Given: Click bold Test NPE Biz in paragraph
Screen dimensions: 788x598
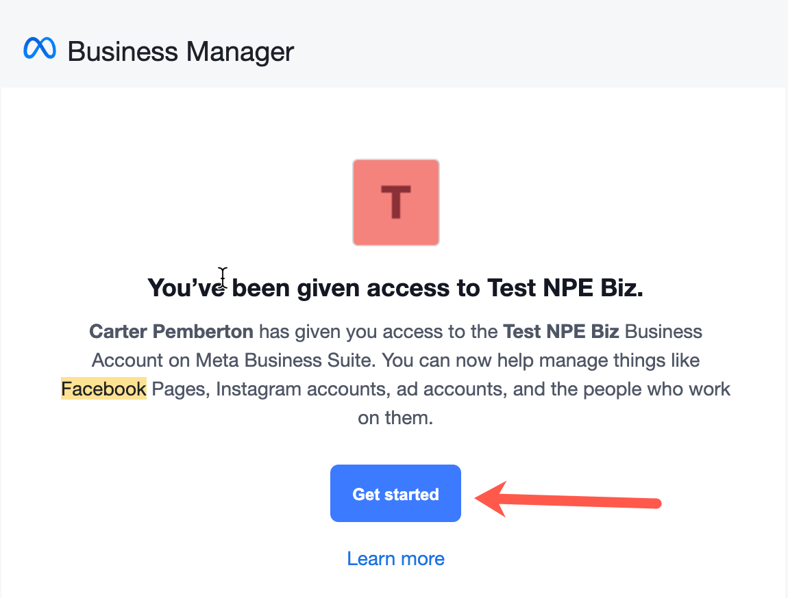Looking at the screenshot, I should tap(561, 332).
